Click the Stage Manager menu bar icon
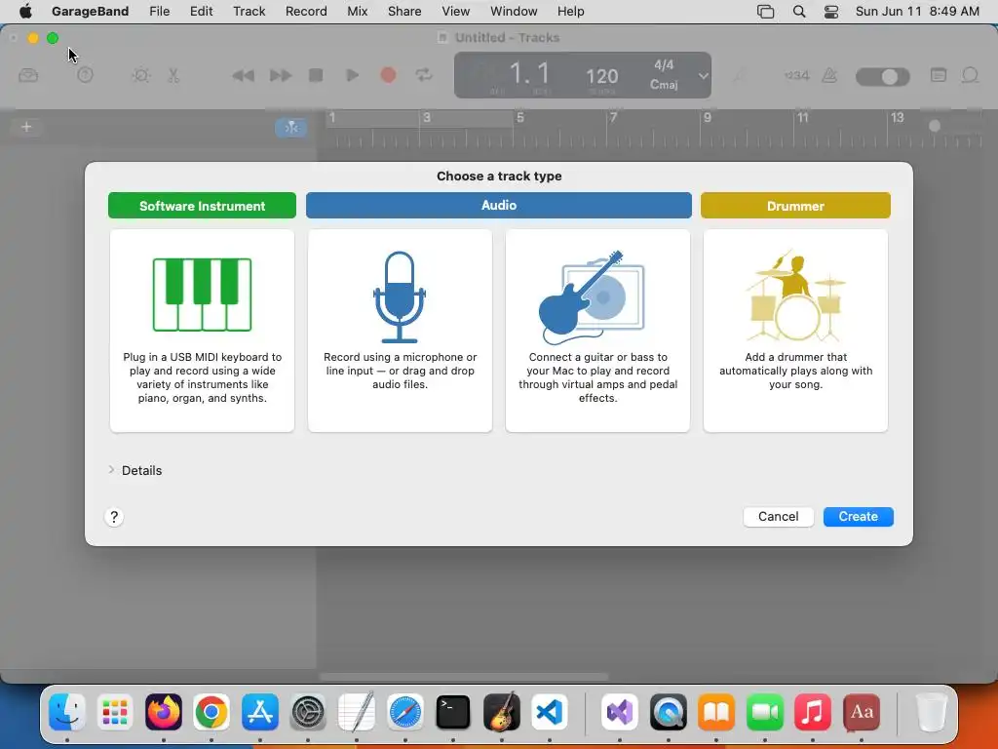 766,12
